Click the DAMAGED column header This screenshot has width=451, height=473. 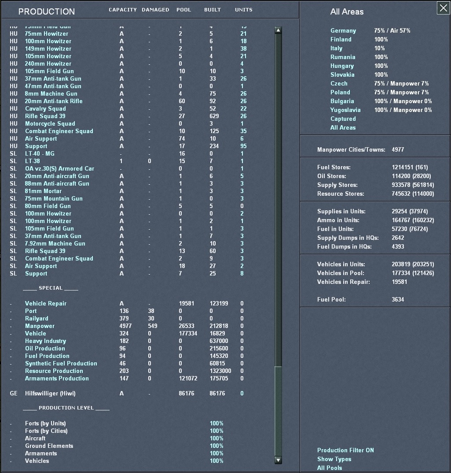click(x=155, y=10)
